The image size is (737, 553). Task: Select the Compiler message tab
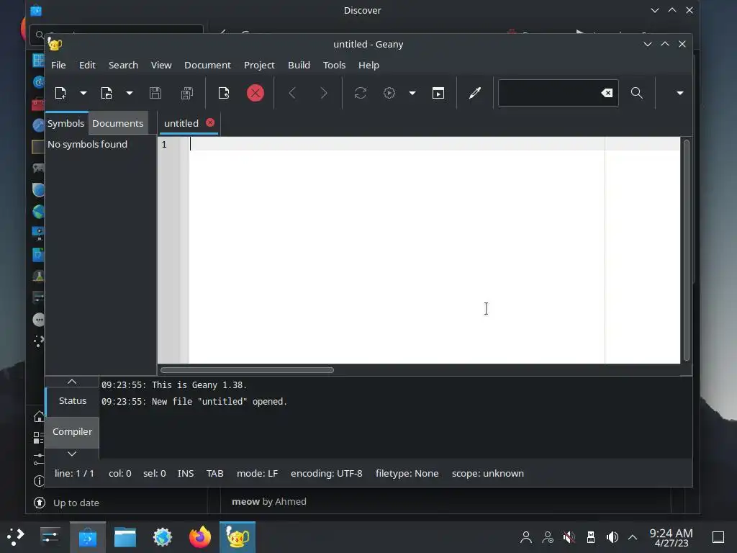tap(72, 431)
